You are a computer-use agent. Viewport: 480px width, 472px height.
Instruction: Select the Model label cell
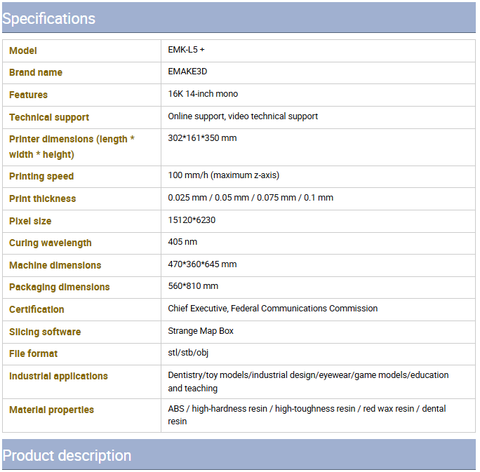81,50
